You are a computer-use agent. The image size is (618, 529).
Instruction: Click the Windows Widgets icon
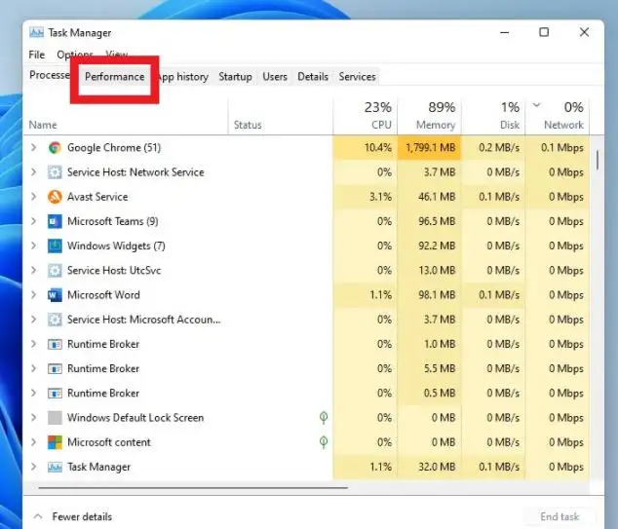point(55,246)
